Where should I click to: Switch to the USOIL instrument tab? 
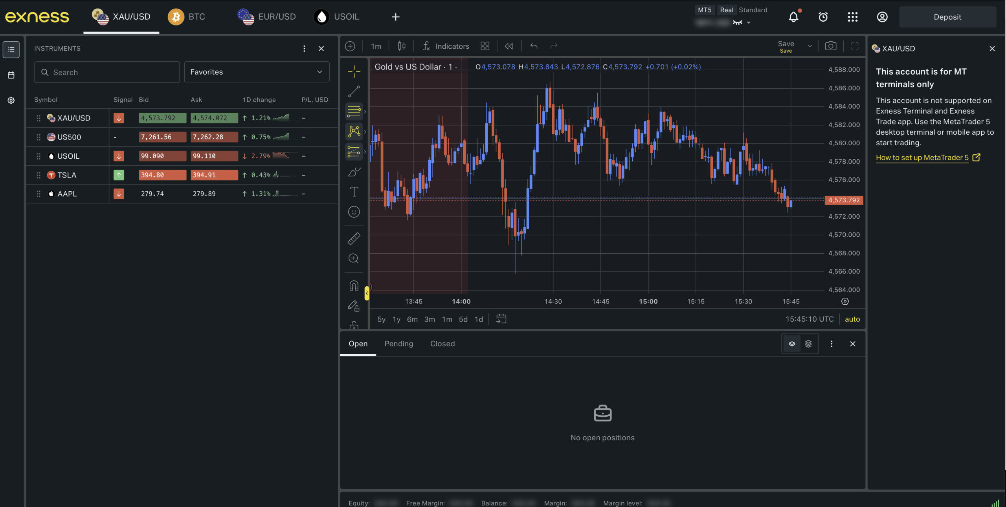(x=336, y=17)
